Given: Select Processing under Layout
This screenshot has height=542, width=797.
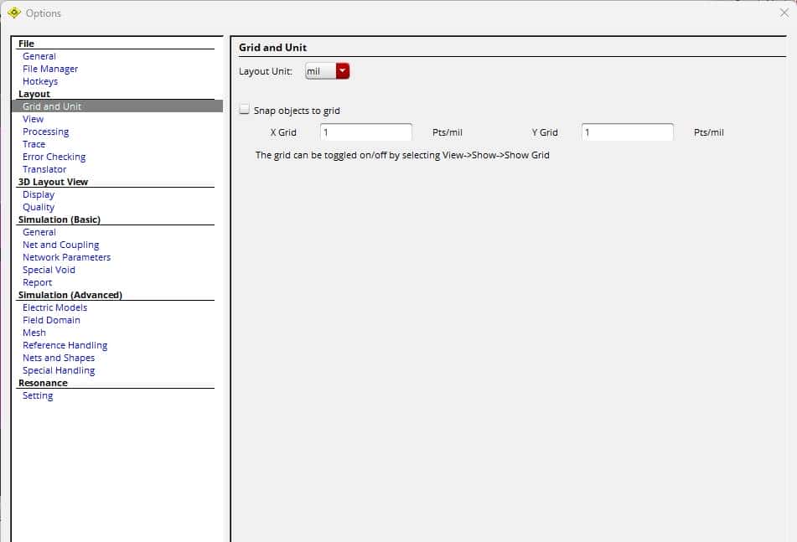Looking at the screenshot, I should tap(46, 132).
